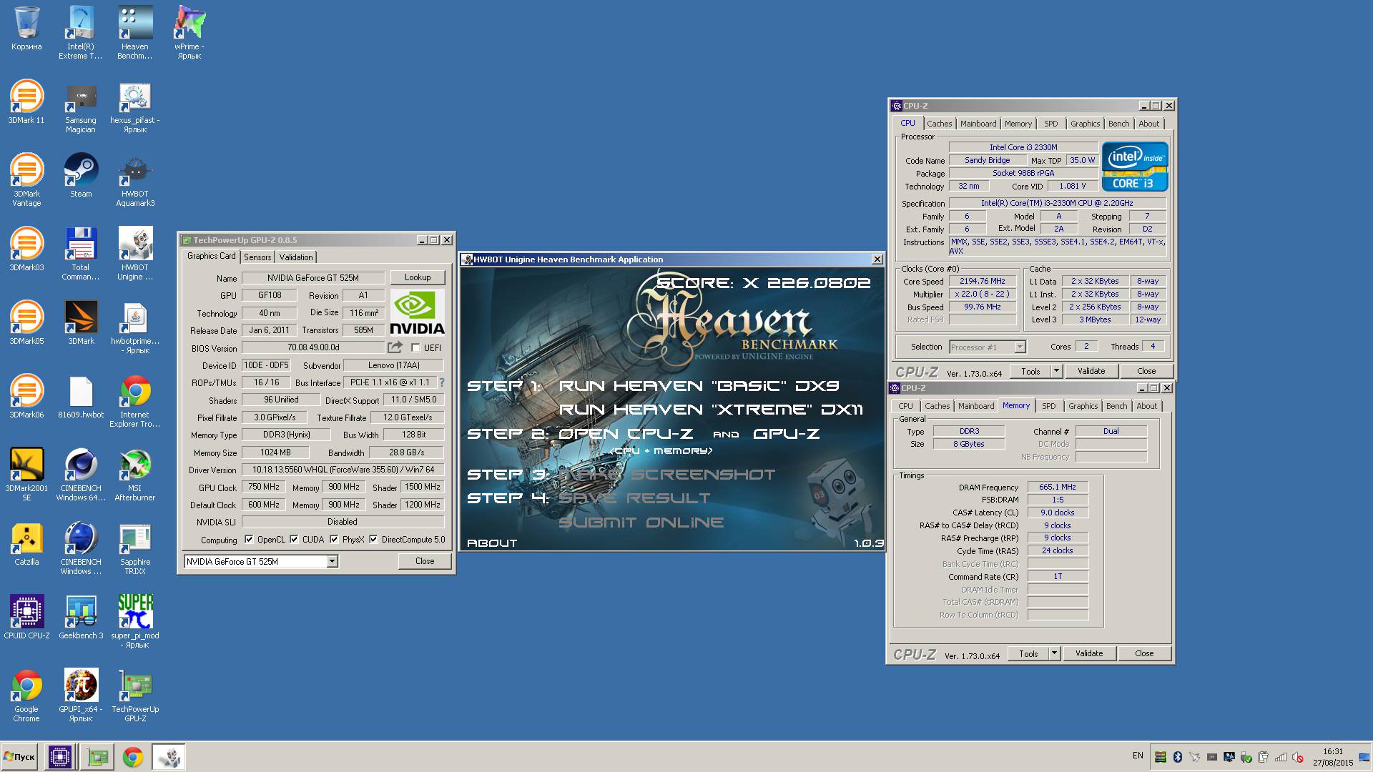This screenshot has height=772, width=1373.
Task: Launch HWBOT Aquamark3 shortcut
Action: 135,180
